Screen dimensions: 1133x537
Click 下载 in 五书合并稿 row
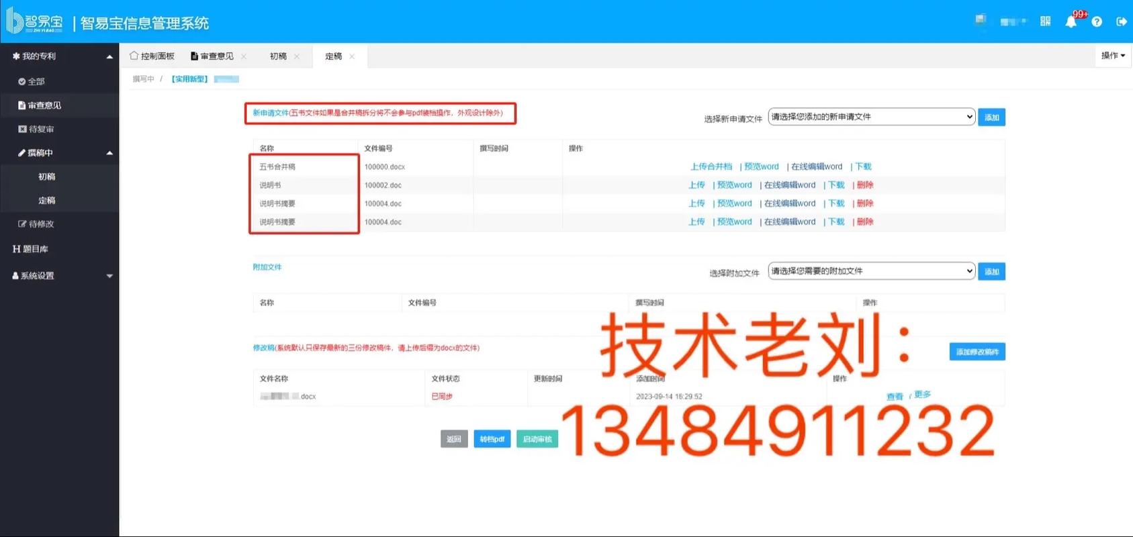coord(863,166)
